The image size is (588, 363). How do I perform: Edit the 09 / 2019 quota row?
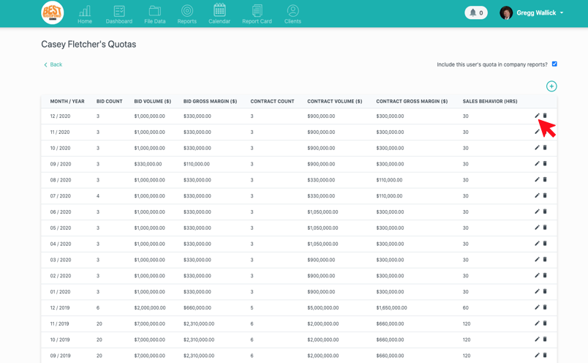pos(537,355)
